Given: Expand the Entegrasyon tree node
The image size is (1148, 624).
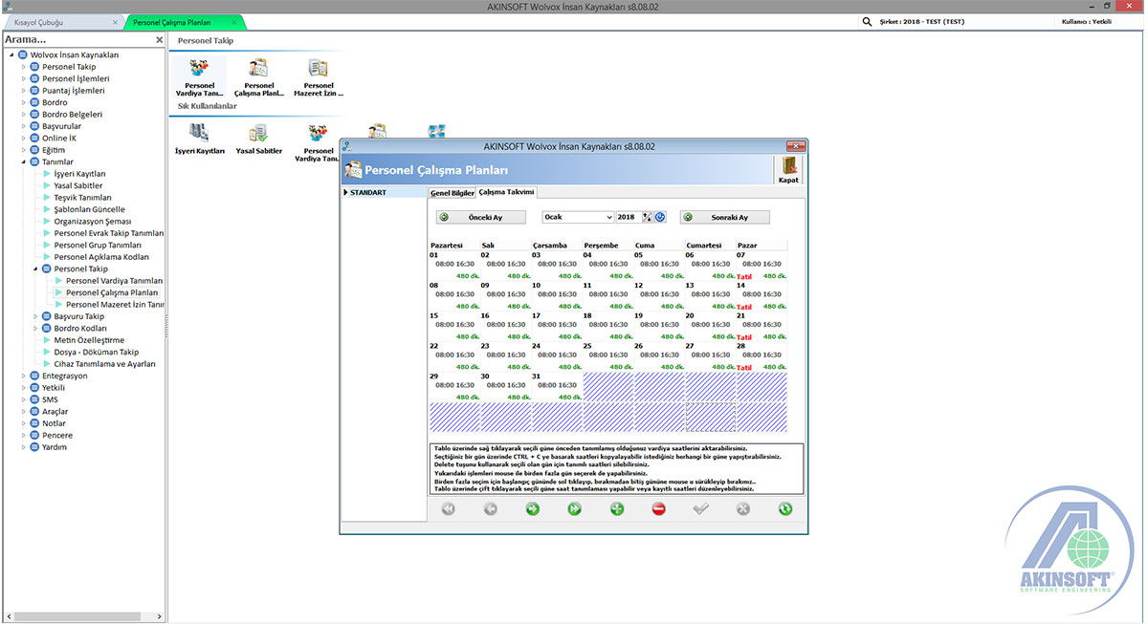Looking at the screenshot, I should tap(24, 376).
